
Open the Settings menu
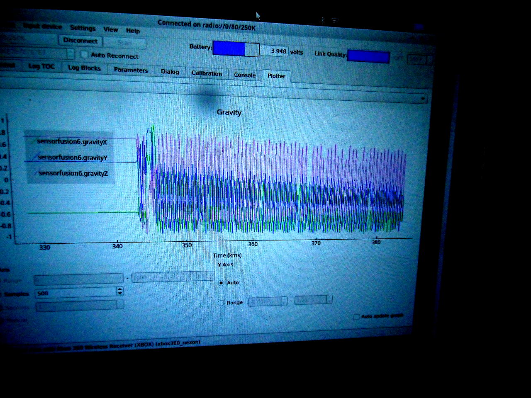[83, 28]
